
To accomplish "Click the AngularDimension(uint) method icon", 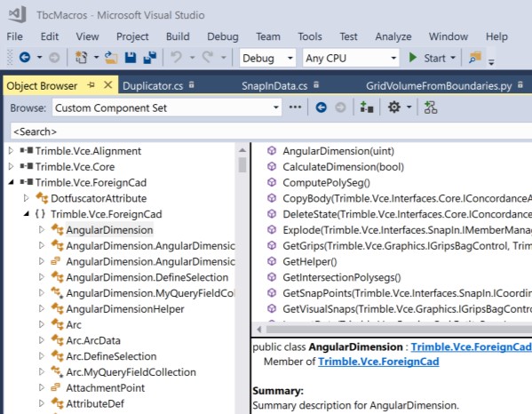I will coord(272,151).
